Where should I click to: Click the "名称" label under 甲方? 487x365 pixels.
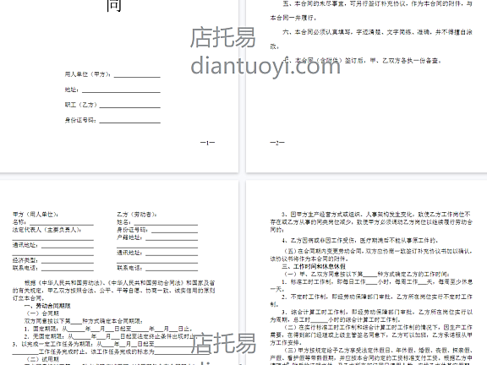click(x=19, y=222)
